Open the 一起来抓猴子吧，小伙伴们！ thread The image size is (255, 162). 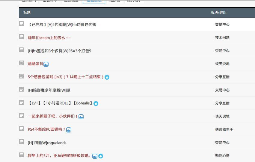coord(53,116)
